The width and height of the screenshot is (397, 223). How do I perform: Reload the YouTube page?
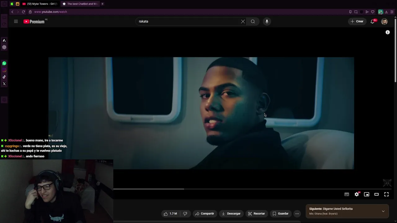coord(23,12)
